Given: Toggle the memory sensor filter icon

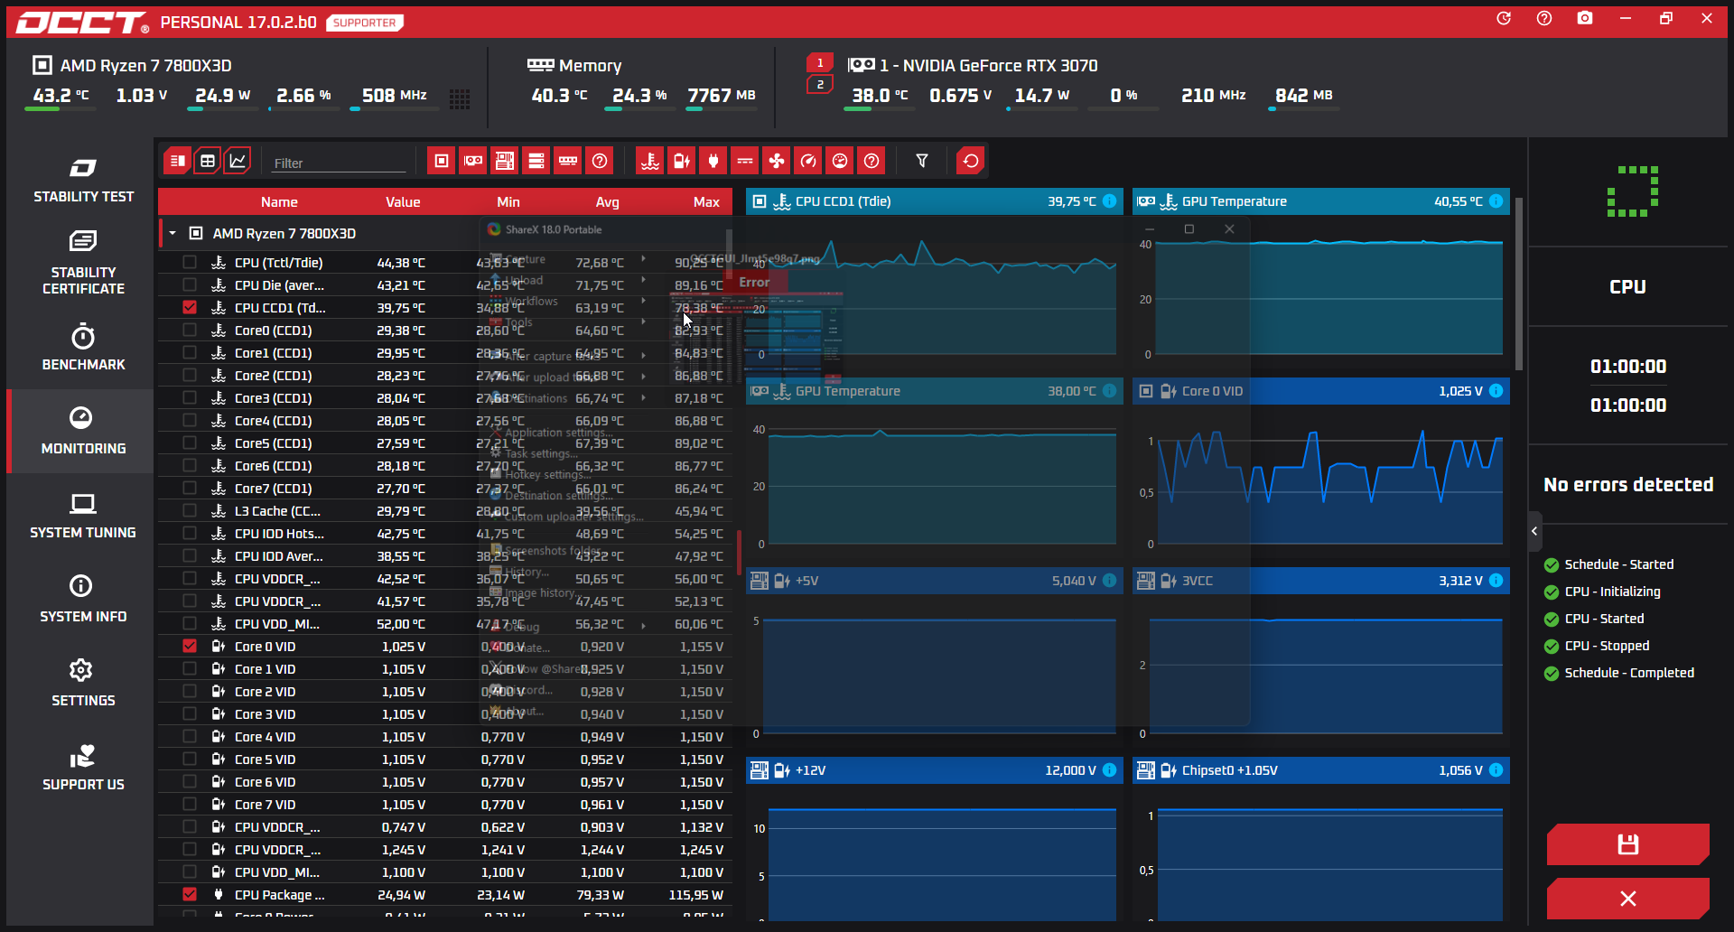Looking at the screenshot, I should 568,161.
